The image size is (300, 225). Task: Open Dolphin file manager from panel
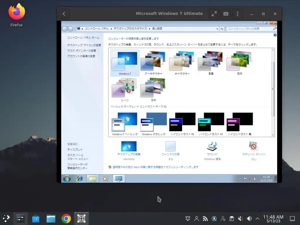(x=51, y=219)
